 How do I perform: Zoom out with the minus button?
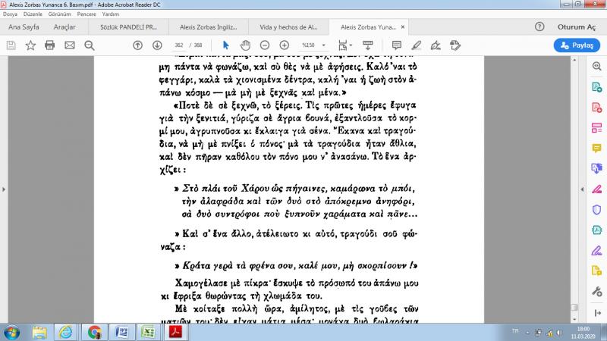coord(264,45)
